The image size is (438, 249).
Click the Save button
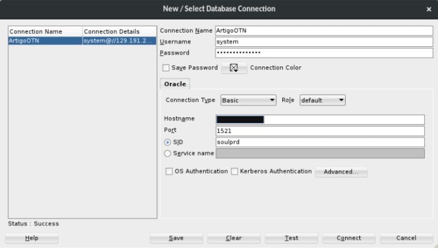(176, 238)
